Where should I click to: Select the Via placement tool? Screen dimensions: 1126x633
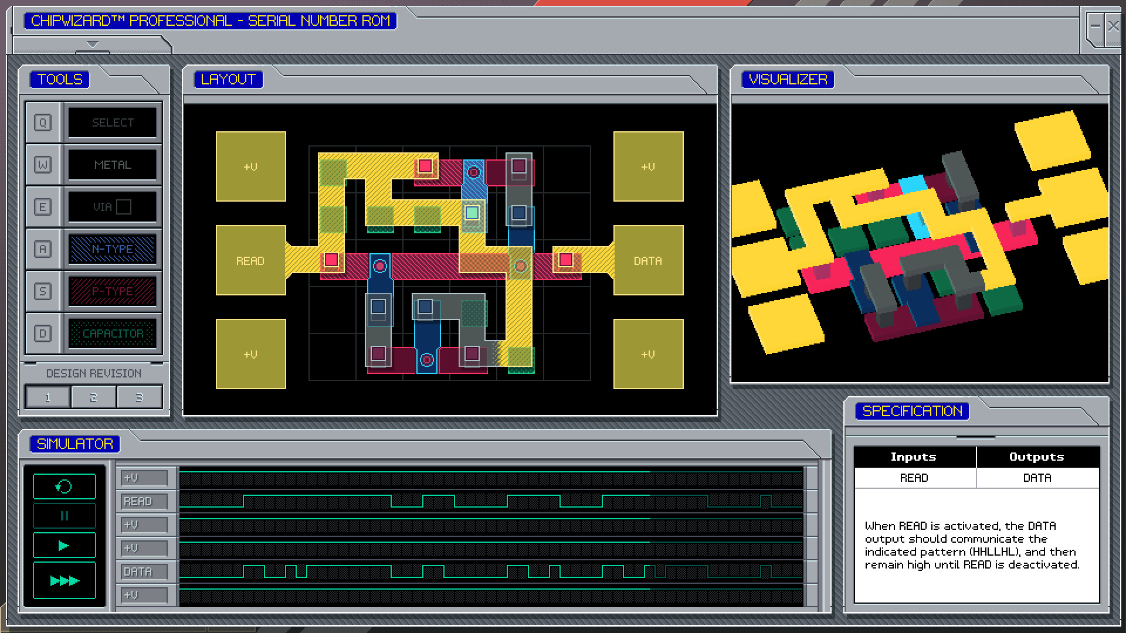111,206
